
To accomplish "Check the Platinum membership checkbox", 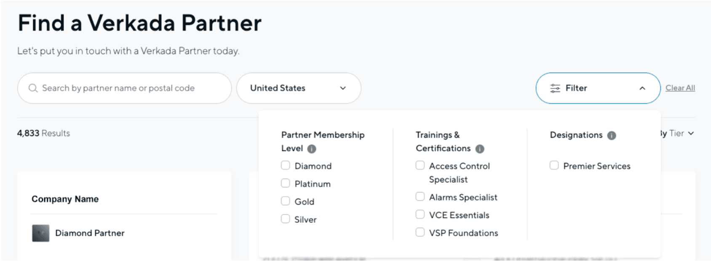I will (x=286, y=183).
